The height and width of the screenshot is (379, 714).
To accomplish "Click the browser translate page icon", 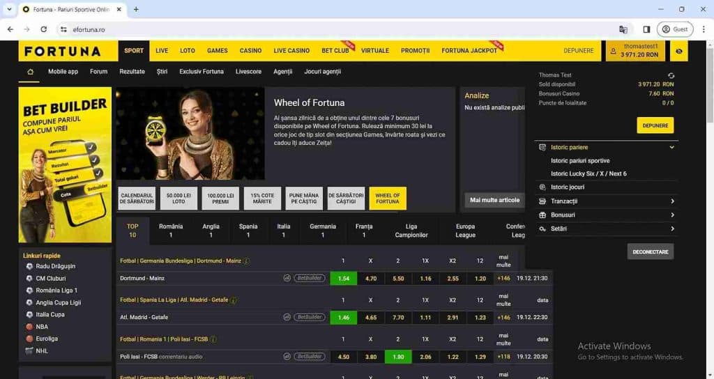I will [x=623, y=29].
